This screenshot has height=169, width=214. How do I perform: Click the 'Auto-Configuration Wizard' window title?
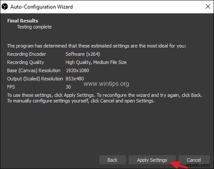(x=42, y=7)
